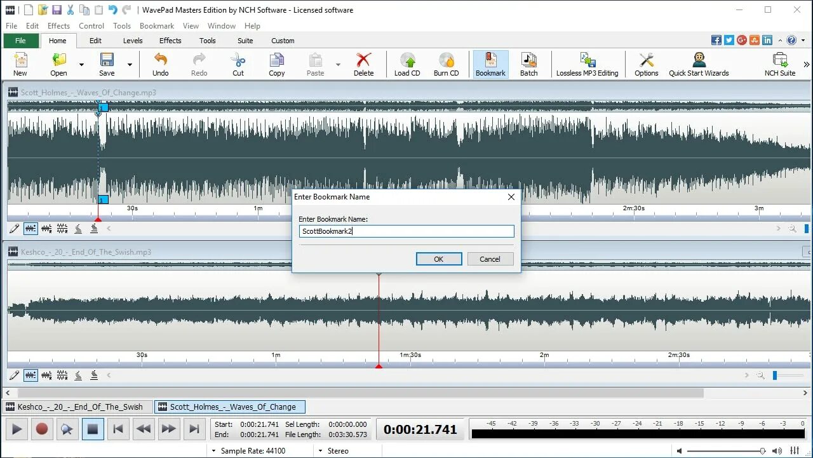This screenshot has width=813, height=458.
Task: Select the pencil edit tool on the waveform toolbar
Action: point(13,228)
